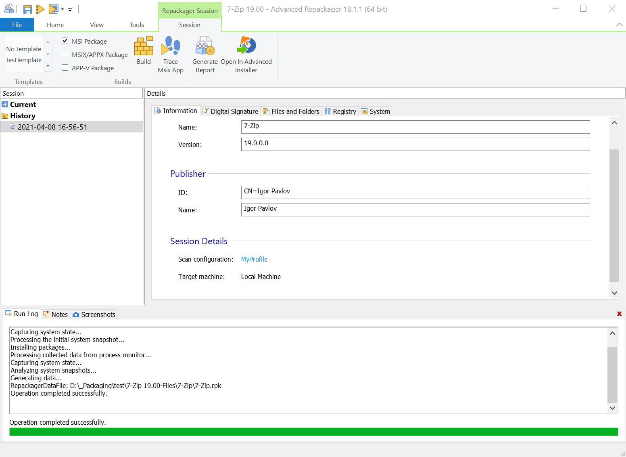Click the Publisher Name field Igor Pavlov
The height and width of the screenshot is (457, 626).
click(415, 210)
